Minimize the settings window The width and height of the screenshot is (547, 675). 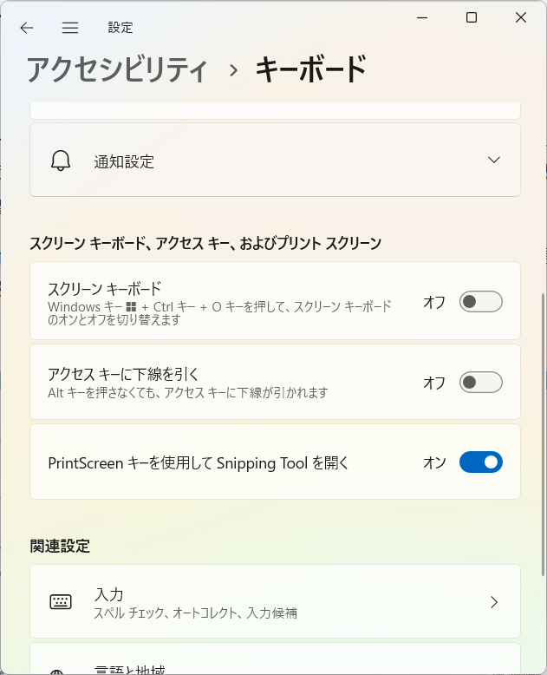coord(422,17)
